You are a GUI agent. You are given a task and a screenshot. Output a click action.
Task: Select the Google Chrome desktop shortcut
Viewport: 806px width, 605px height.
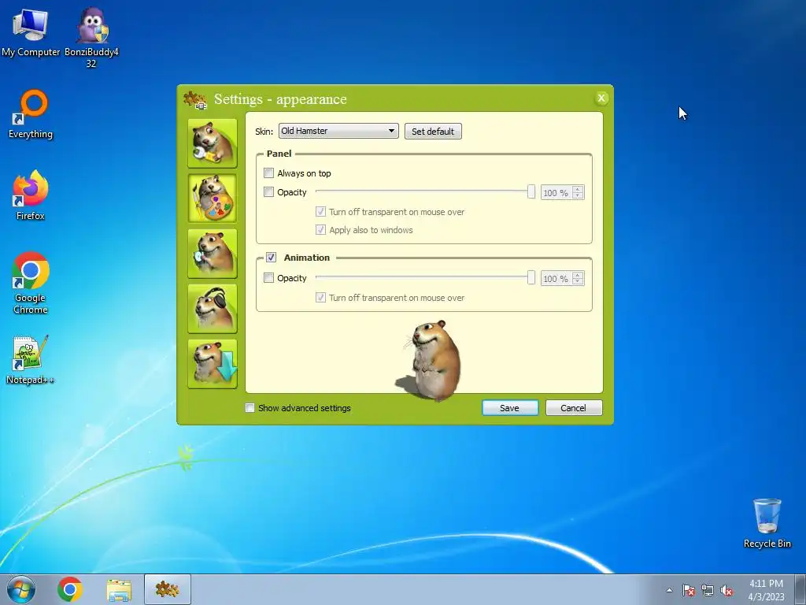31,283
